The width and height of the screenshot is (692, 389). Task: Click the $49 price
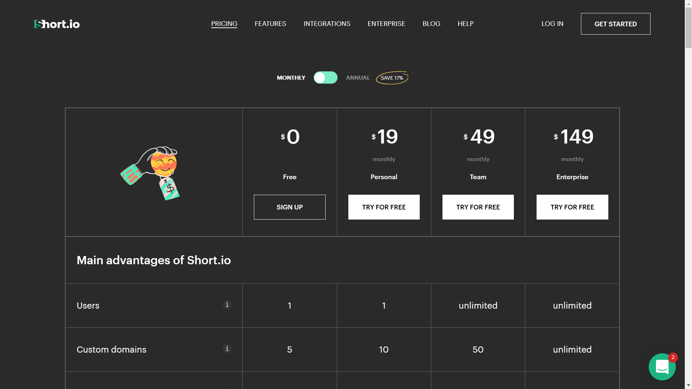[x=479, y=137]
